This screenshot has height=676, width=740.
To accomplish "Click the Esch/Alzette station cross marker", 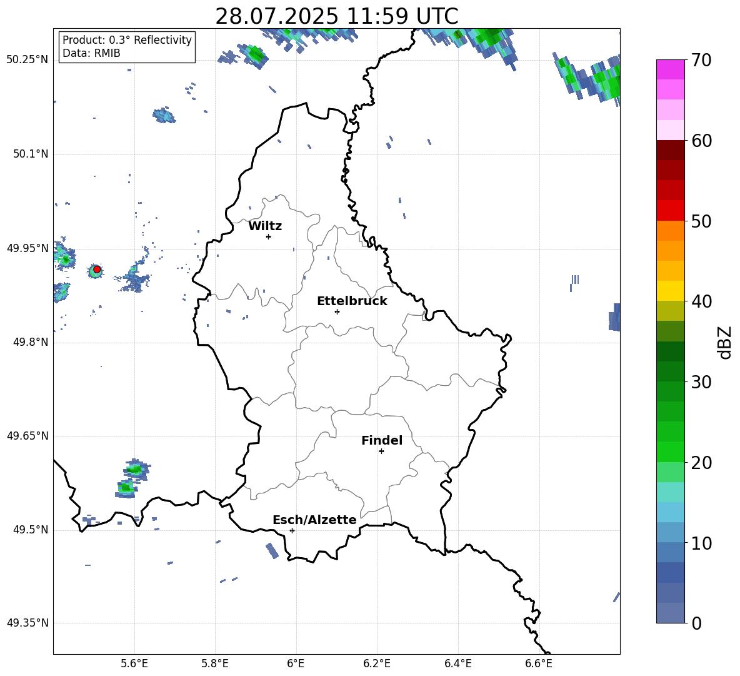I will (292, 530).
